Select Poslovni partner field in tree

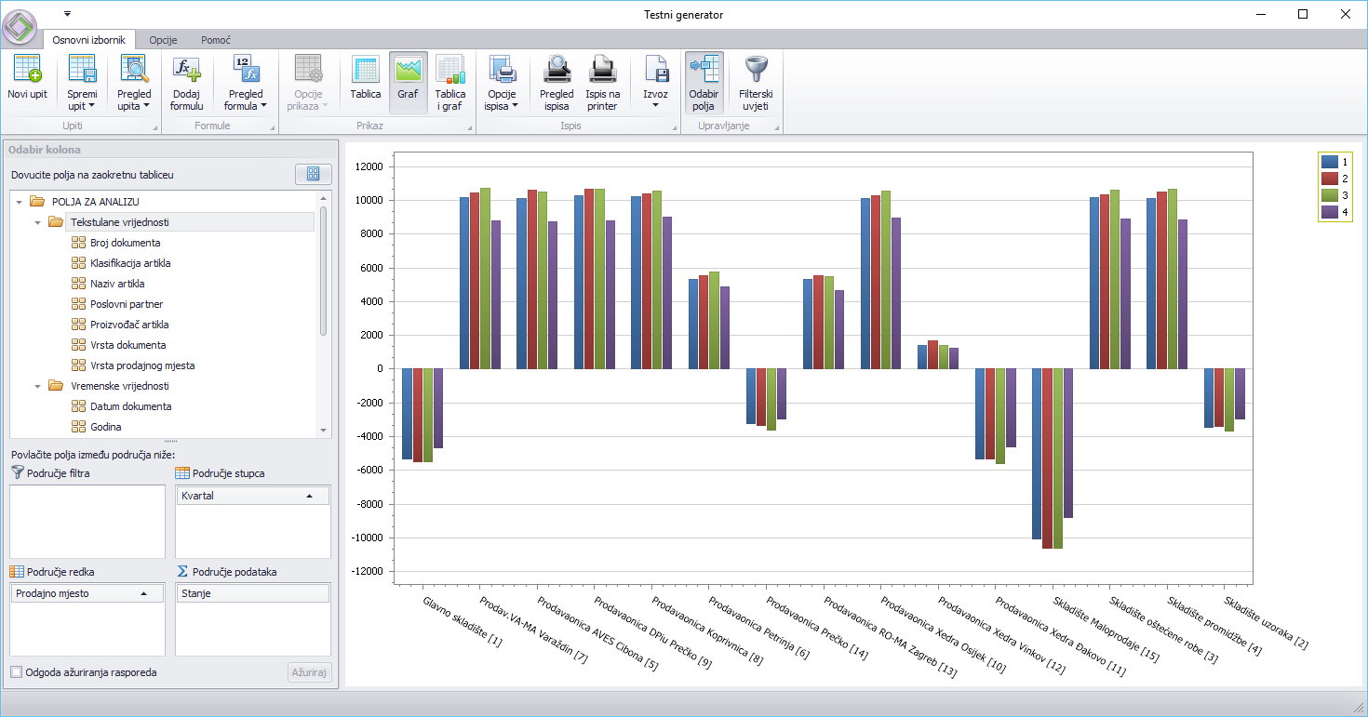pos(127,304)
